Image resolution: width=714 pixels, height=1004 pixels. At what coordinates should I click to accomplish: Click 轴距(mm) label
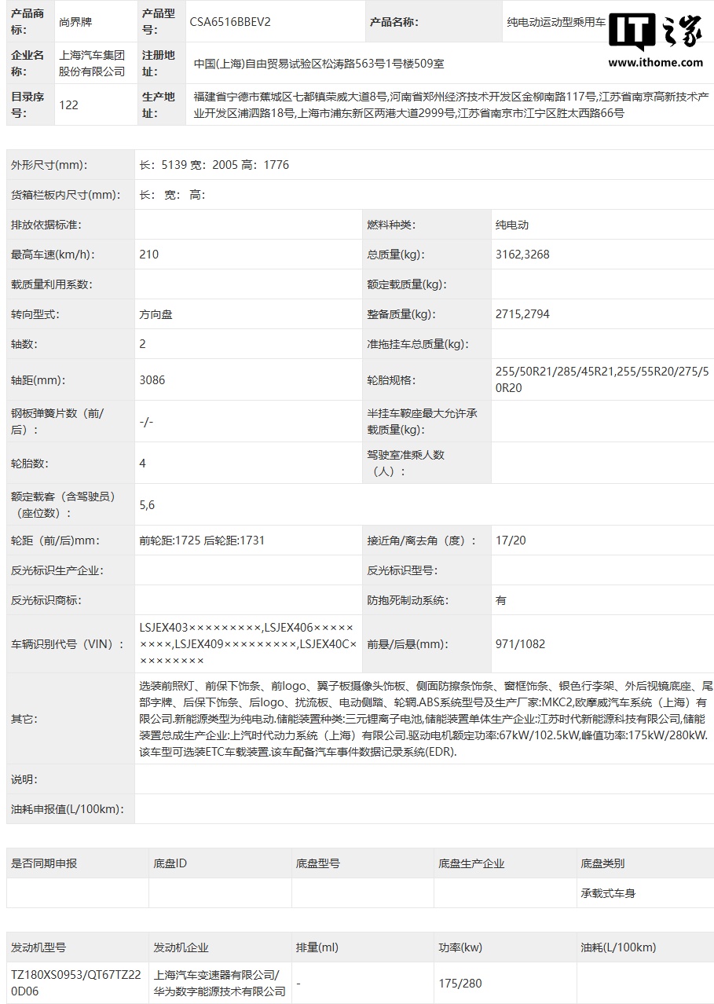[x=38, y=380]
